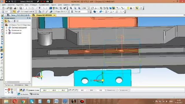The height and width of the screenshot is (104, 185).
Task: Toggle shaded with edges display icon
Action: pyautogui.click(x=114, y=8)
